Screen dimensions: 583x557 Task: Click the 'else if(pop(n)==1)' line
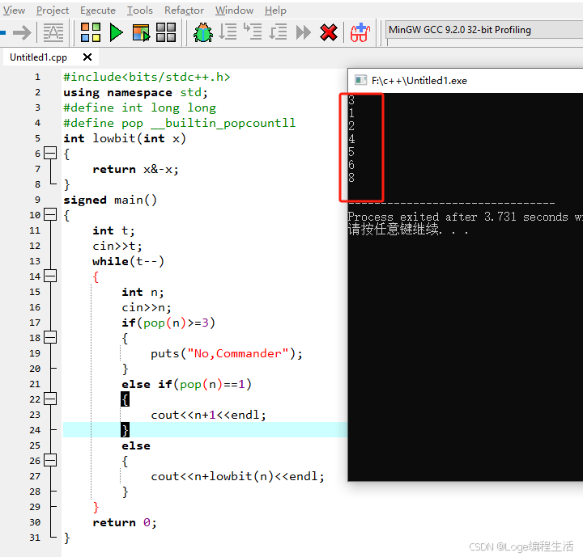(187, 384)
